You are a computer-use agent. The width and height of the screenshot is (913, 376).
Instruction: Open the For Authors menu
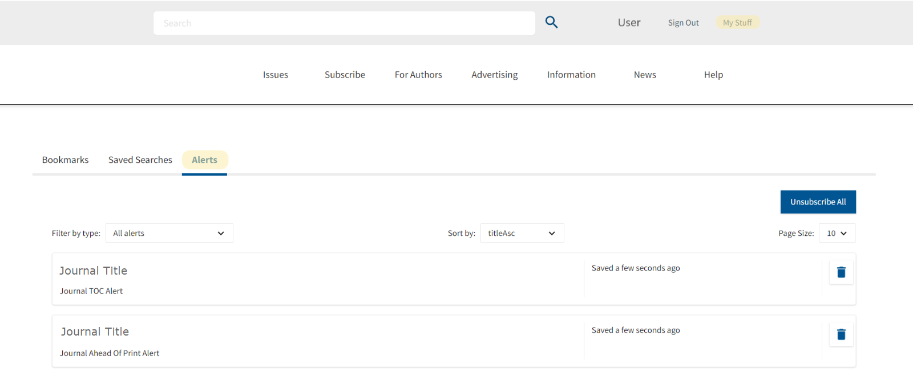point(418,75)
